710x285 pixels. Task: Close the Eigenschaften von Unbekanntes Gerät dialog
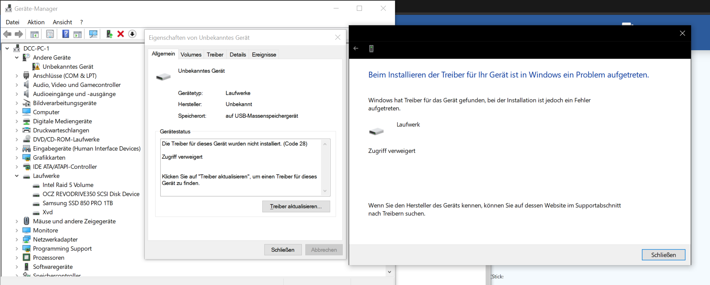pos(338,37)
